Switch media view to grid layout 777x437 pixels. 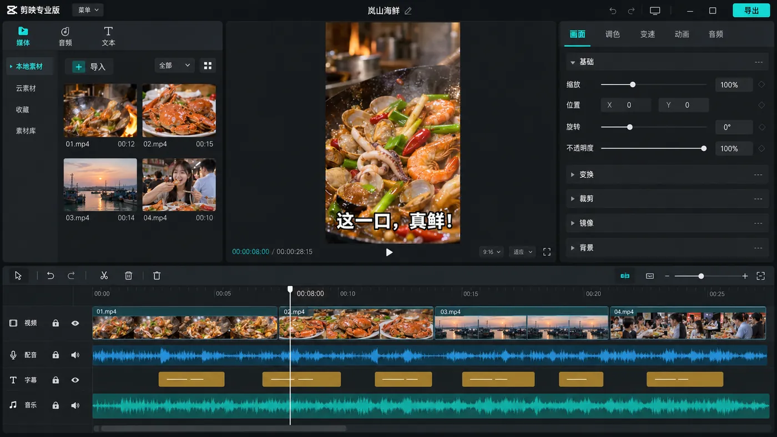click(208, 65)
